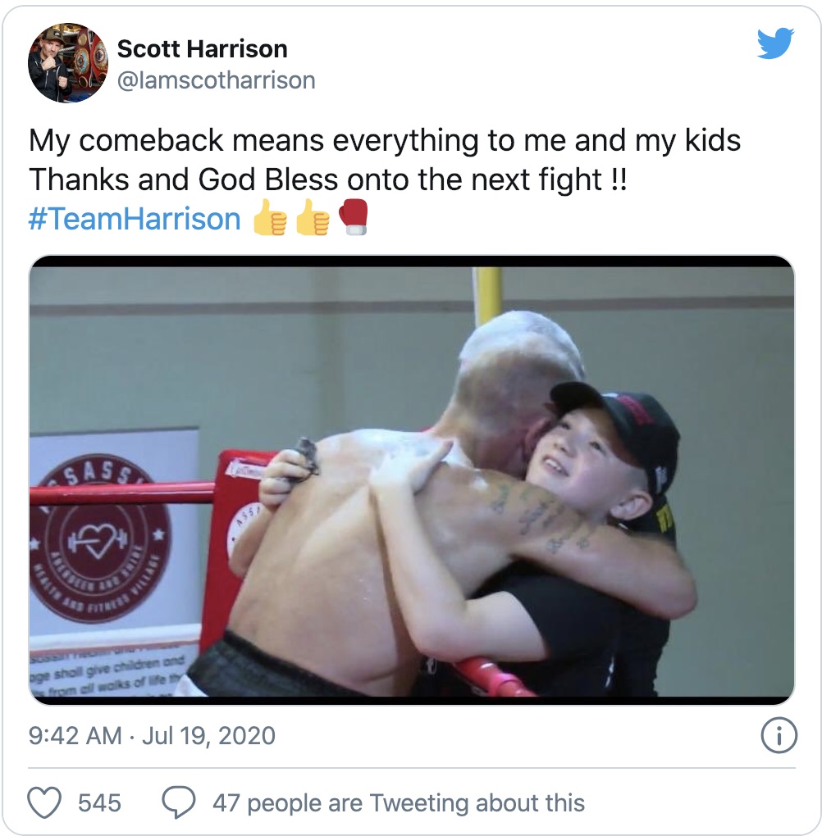The image size is (822, 836).
Task: Click the reply speech bubble icon
Action: (178, 802)
